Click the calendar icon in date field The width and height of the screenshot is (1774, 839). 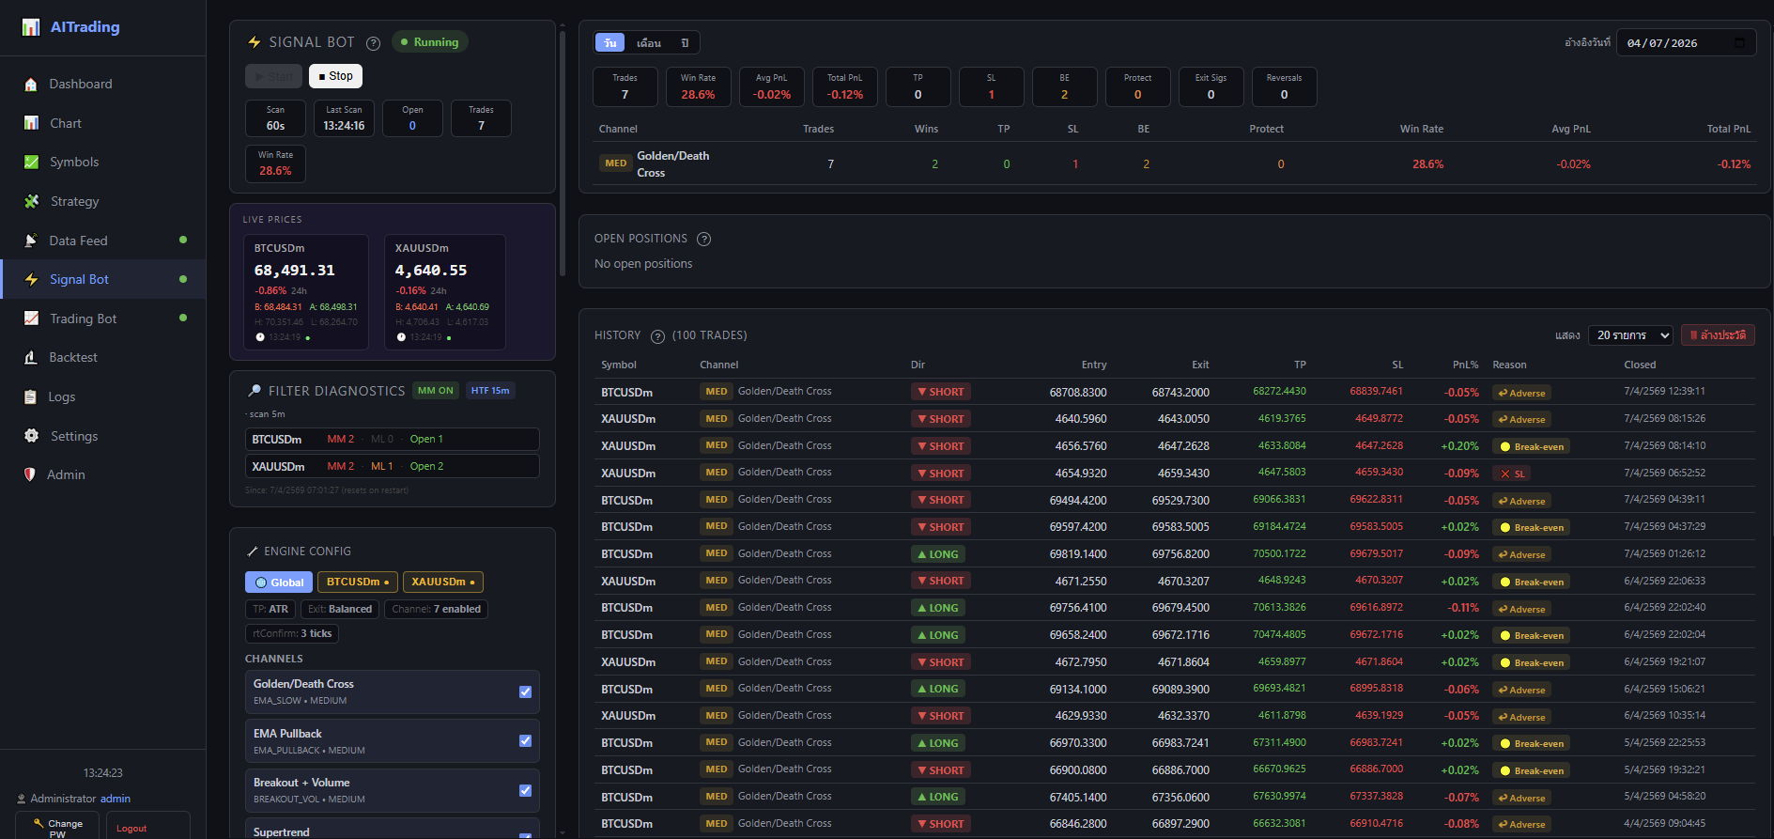coord(1739,43)
